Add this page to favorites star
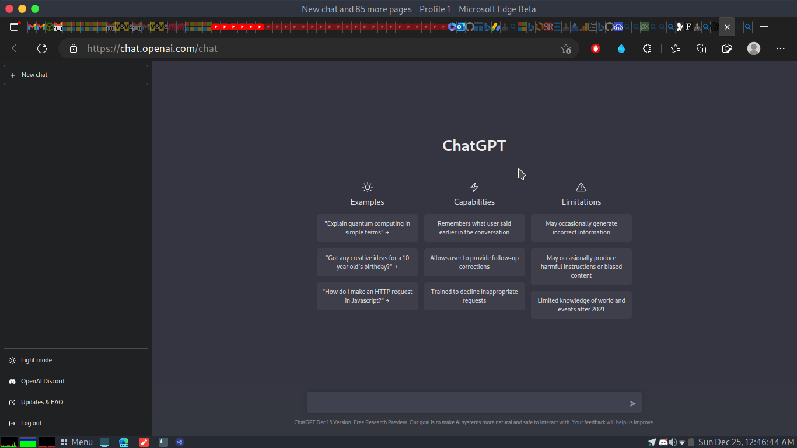 tap(566, 48)
